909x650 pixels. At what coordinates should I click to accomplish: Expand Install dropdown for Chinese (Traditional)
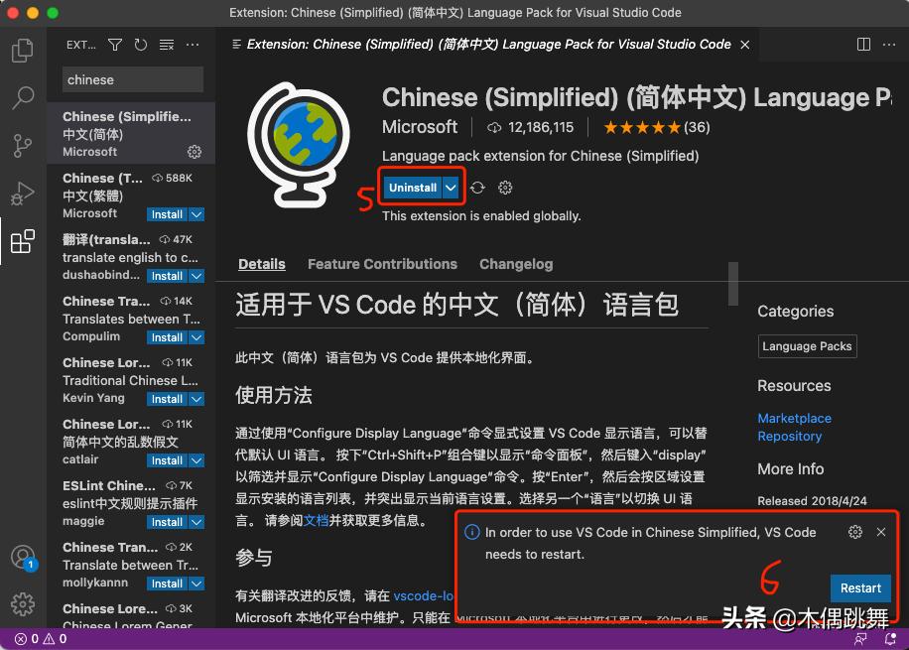pos(197,214)
